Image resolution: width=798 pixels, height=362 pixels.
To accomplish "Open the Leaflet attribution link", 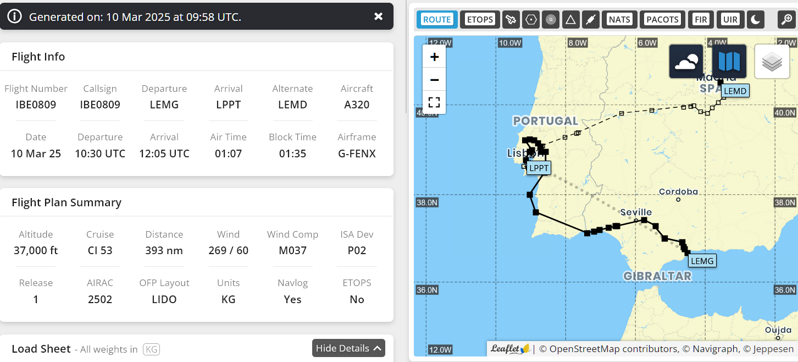I will pos(510,349).
